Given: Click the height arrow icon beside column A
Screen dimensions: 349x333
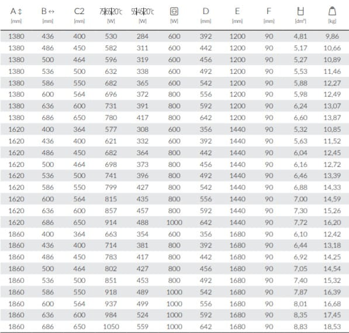Looking at the screenshot, I should click(x=20, y=11).
